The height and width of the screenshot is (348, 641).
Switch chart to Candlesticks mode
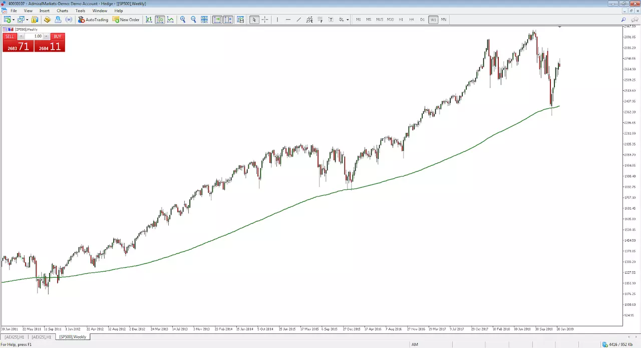[x=160, y=20]
